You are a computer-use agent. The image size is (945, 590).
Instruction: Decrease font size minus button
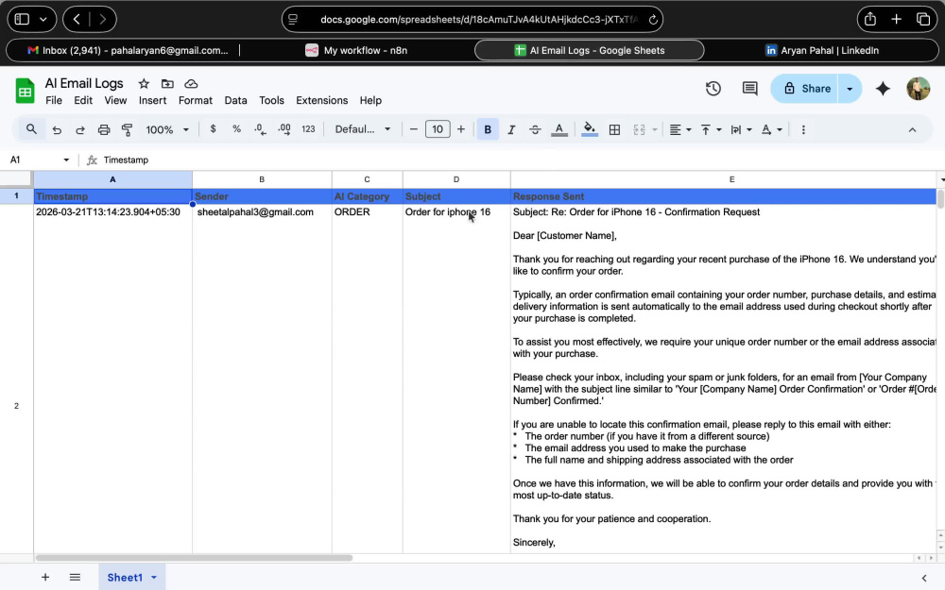click(414, 129)
